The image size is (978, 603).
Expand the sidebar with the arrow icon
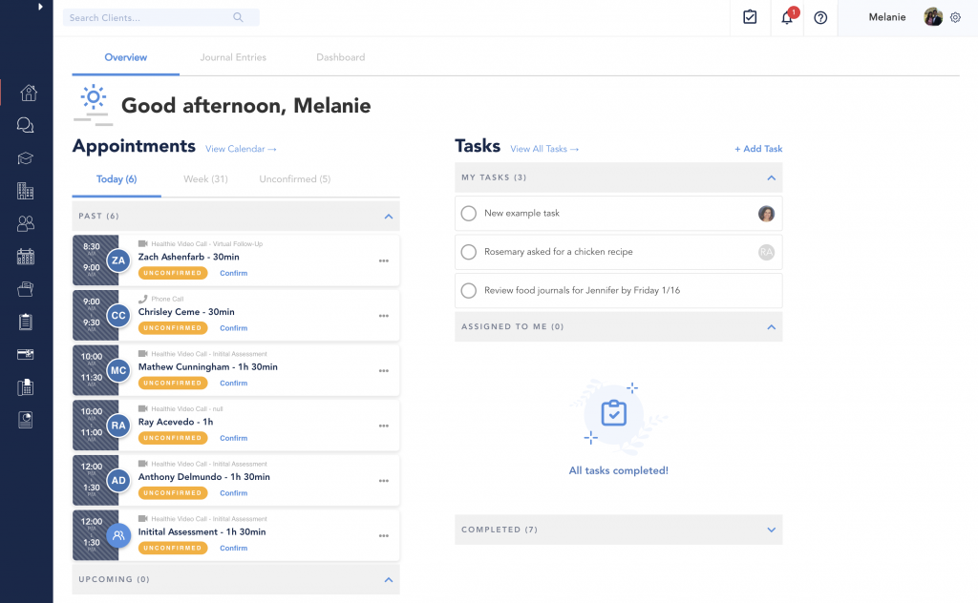40,7
